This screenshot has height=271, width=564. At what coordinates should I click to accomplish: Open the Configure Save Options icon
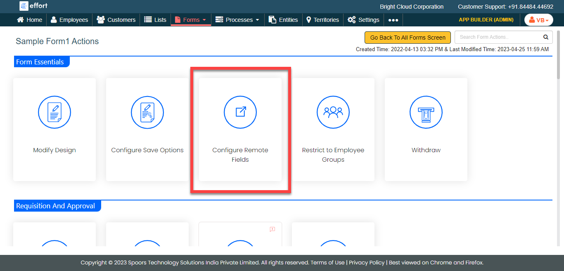pyautogui.click(x=147, y=112)
